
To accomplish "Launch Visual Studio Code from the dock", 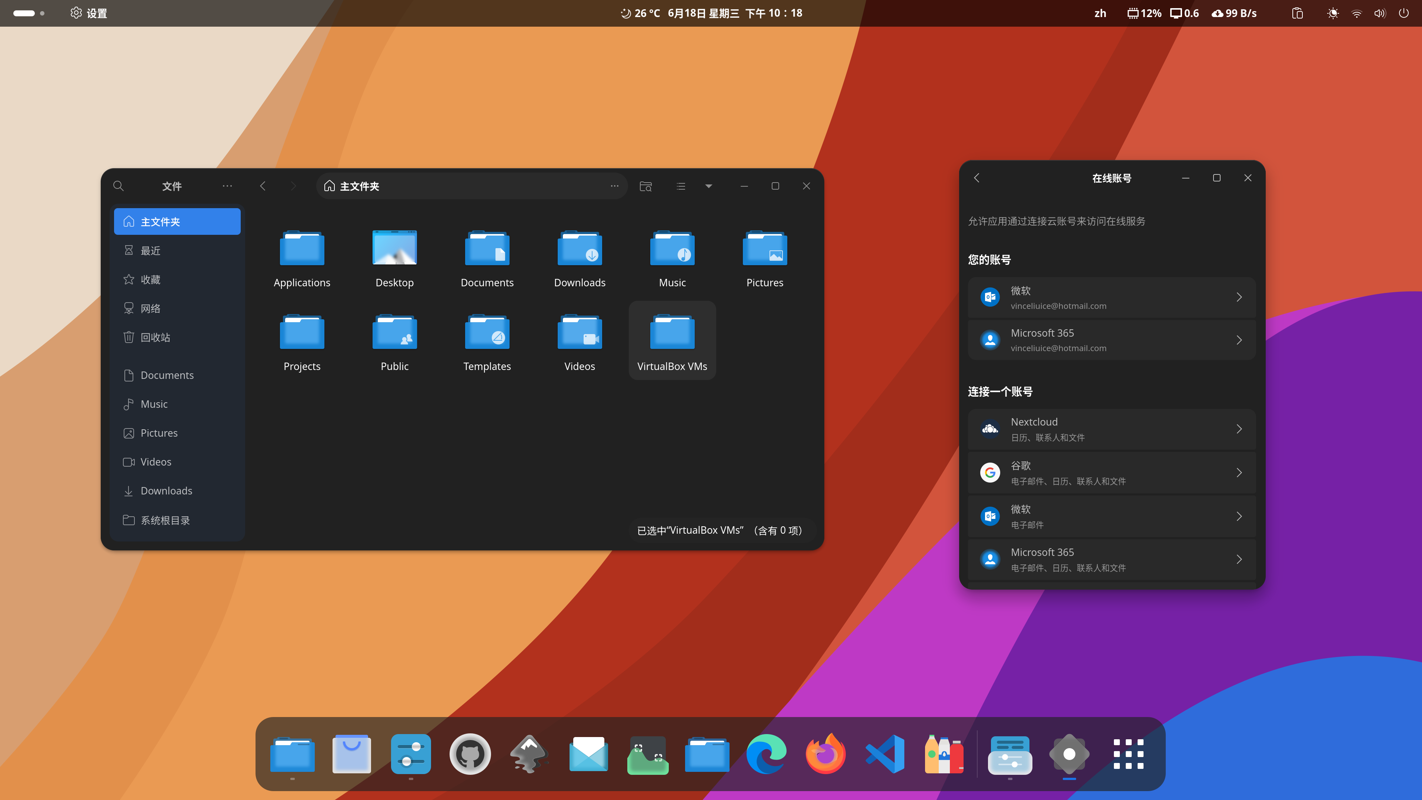I will click(885, 754).
